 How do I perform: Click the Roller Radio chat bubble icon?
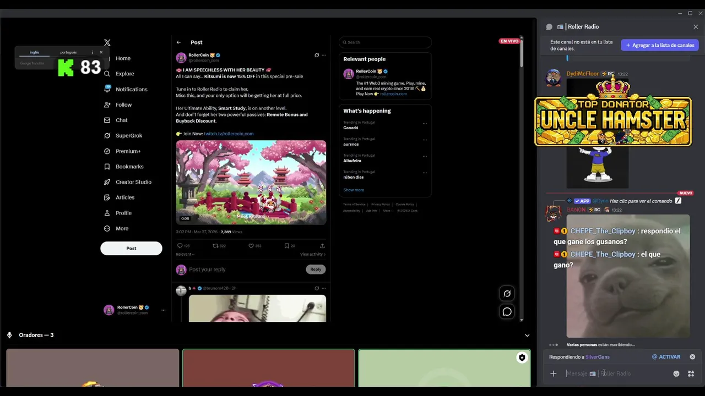(549, 26)
